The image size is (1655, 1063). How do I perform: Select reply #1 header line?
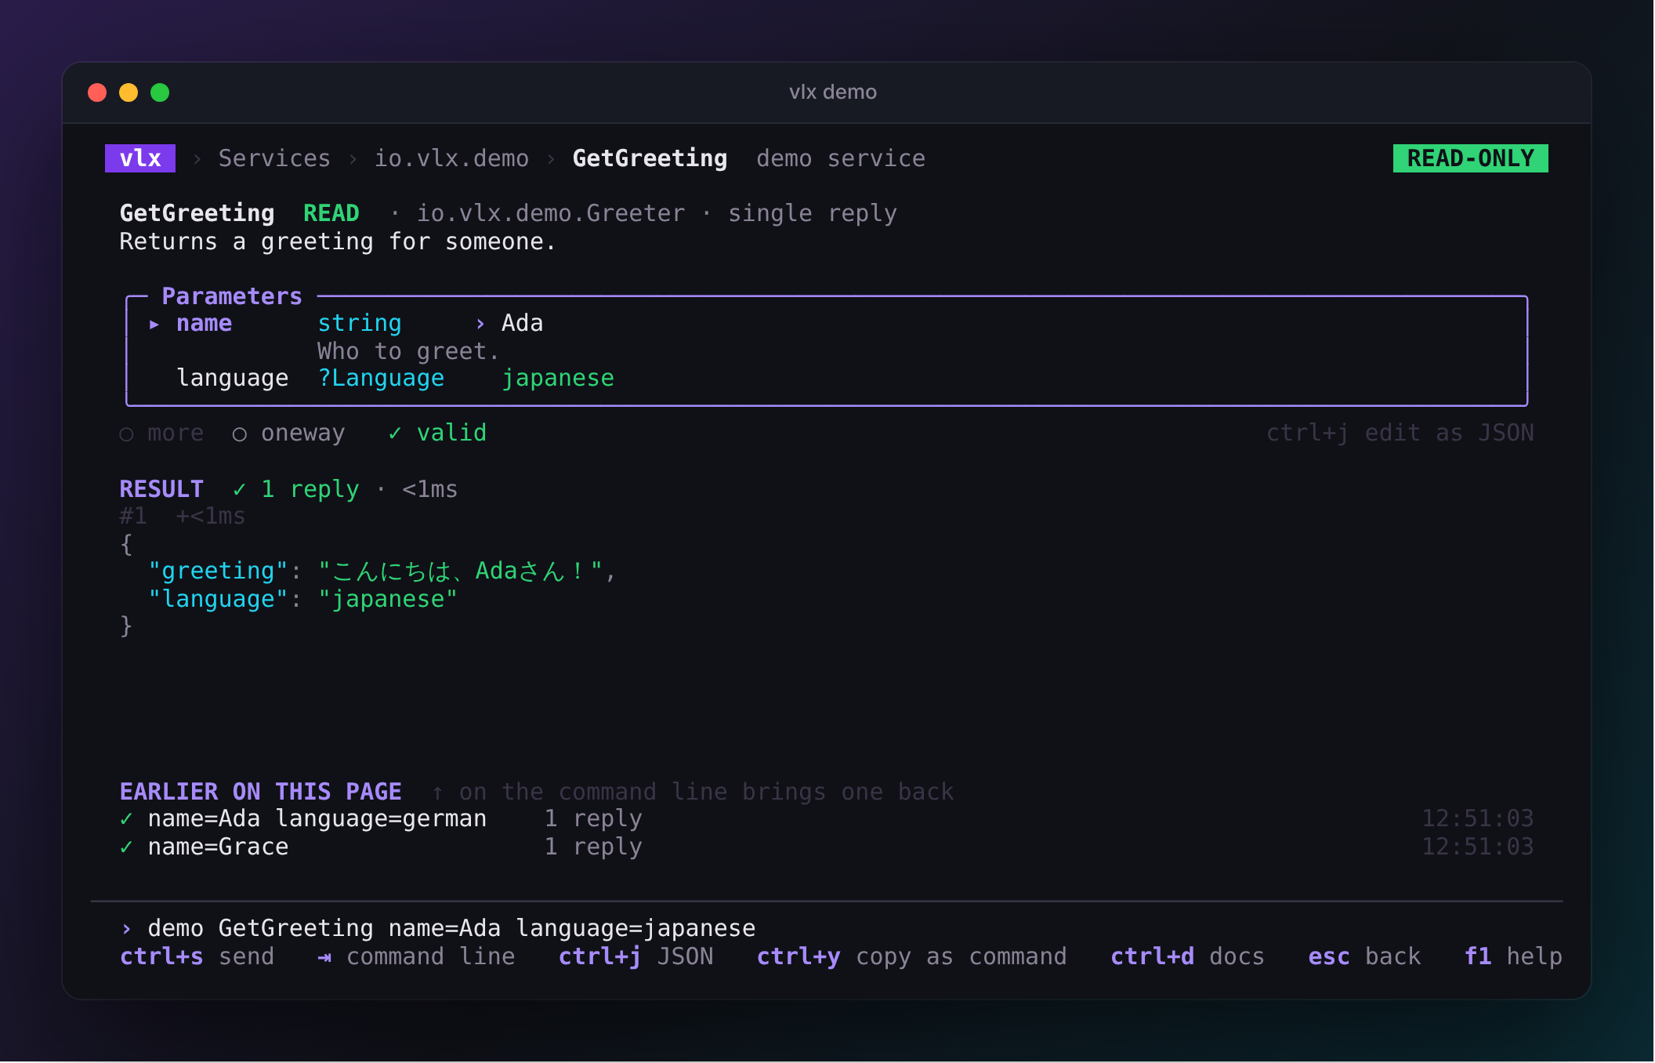click(x=182, y=516)
